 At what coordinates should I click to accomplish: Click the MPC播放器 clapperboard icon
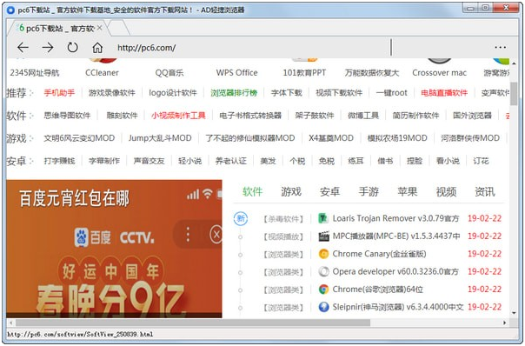(323, 236)
